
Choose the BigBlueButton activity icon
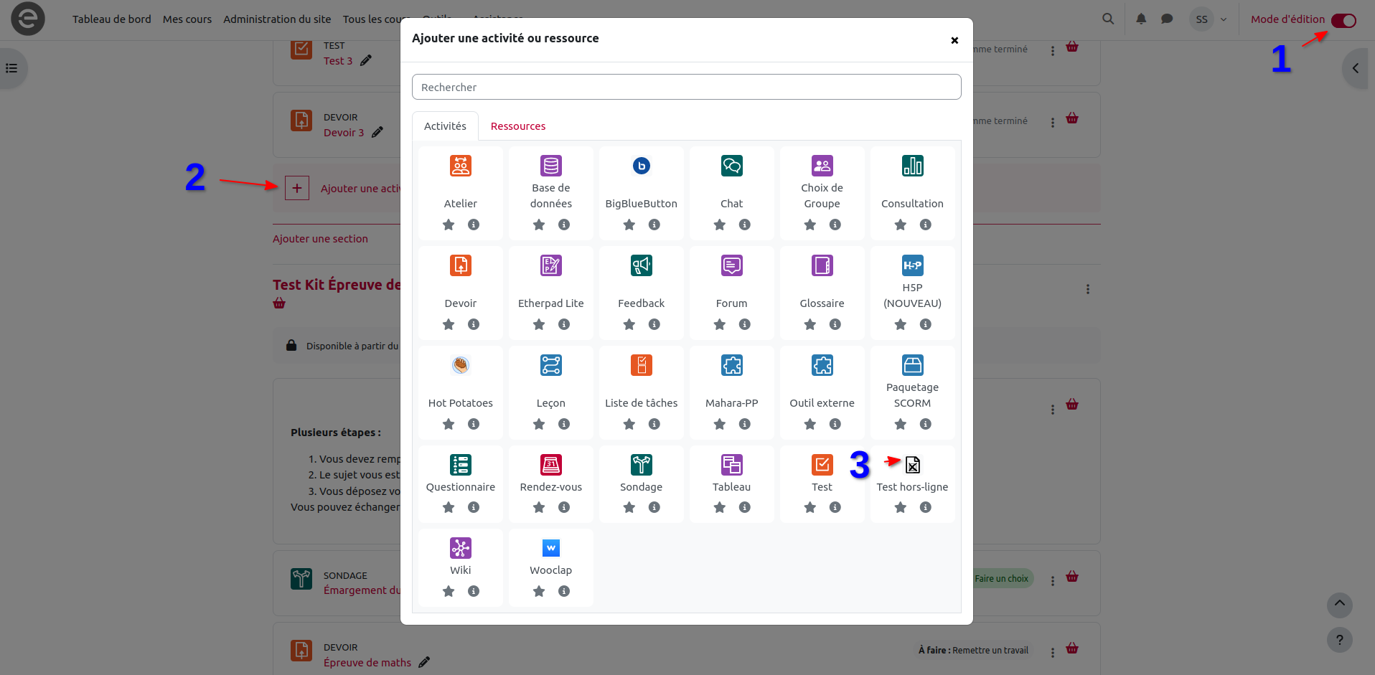pyautogui.click(x=641, y=166)
